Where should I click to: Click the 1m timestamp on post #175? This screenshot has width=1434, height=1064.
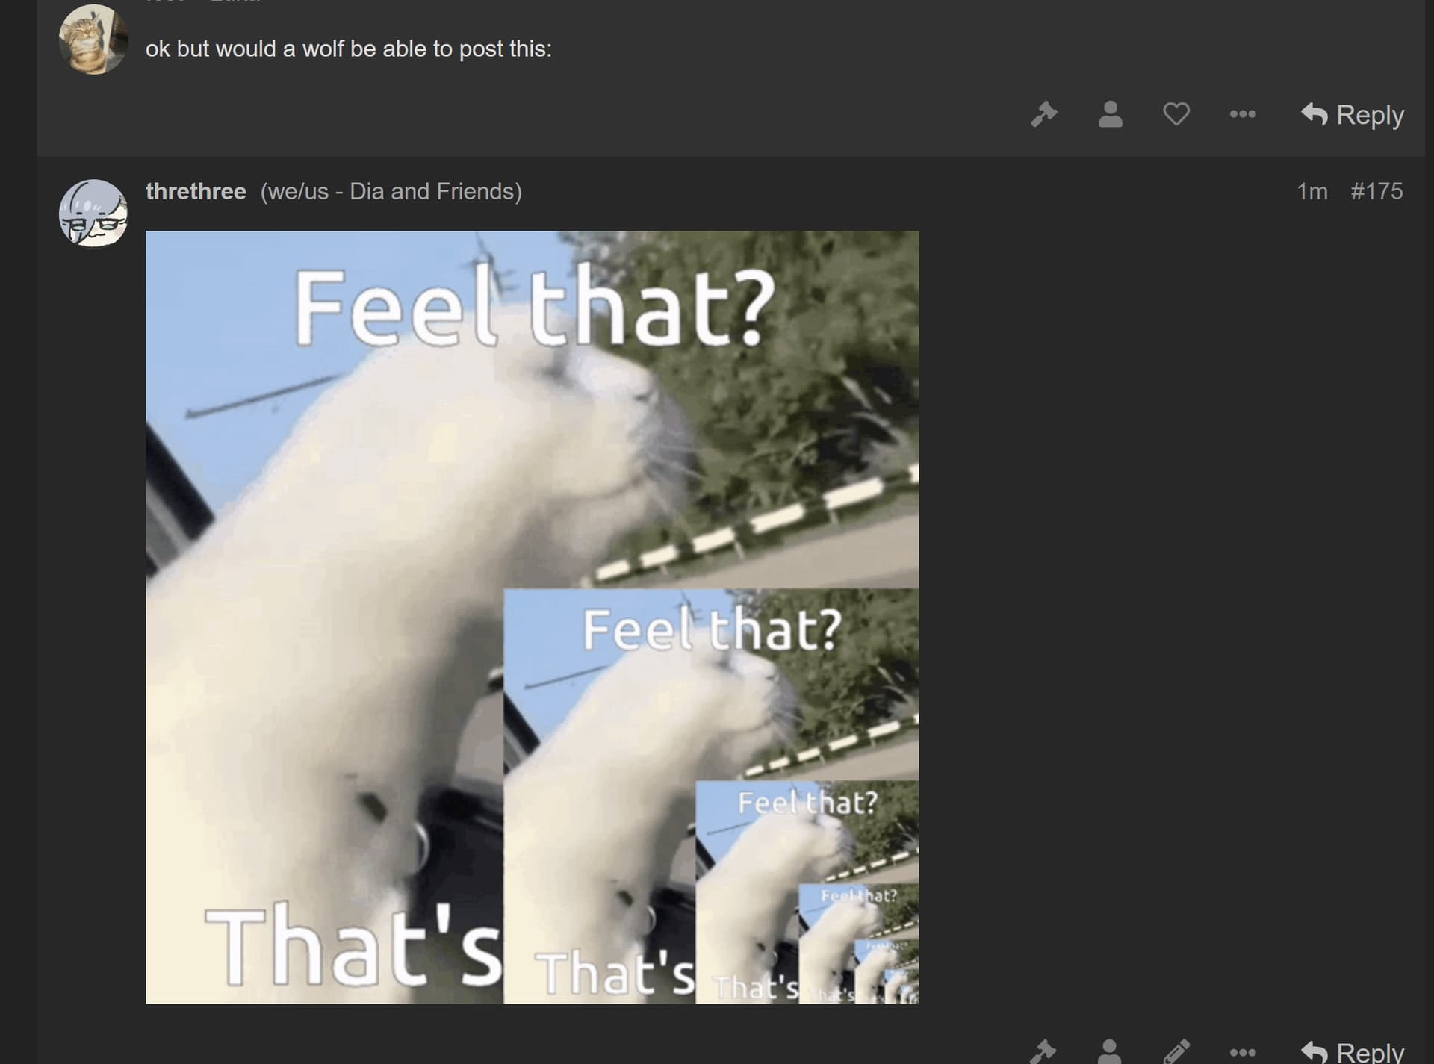tap(1312, 191)
